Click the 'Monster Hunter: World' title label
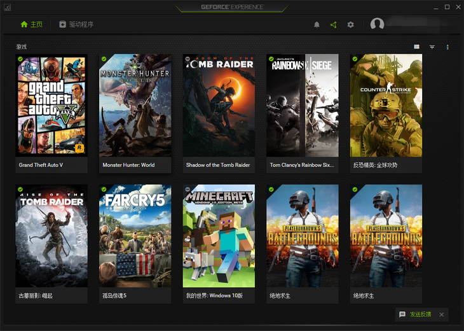464x331 pixels. [x=128, y=165]
